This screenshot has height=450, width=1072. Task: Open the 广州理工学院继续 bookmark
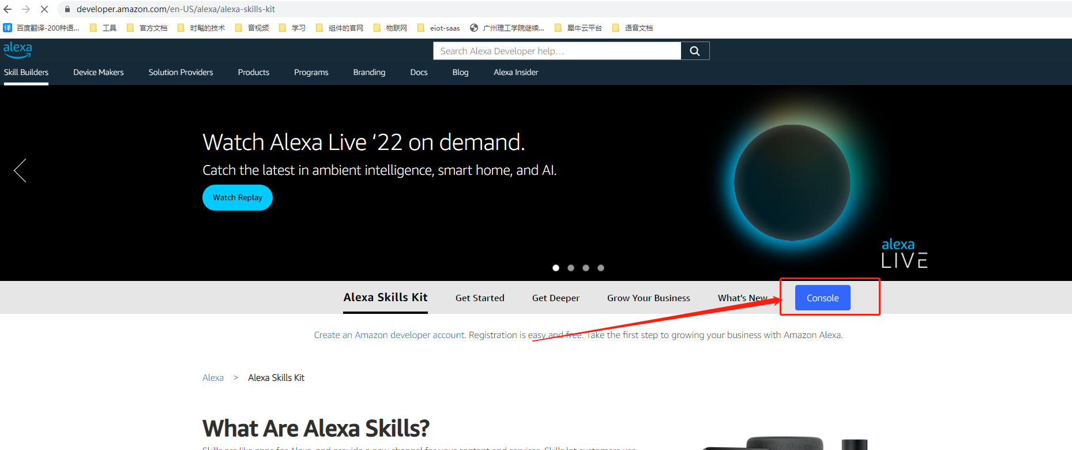[507, 28]
